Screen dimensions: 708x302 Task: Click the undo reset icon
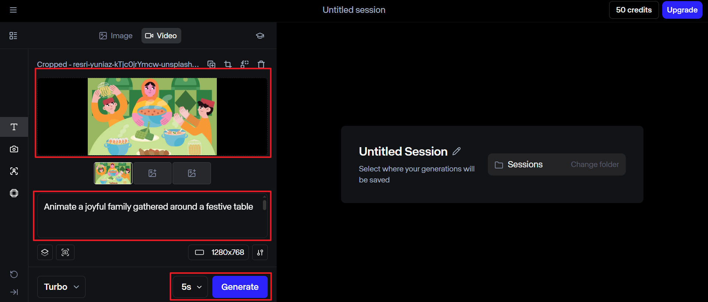click(x=14, y=274)
